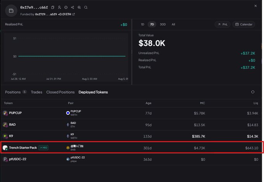Select the 1D time range

click(142, 24)
